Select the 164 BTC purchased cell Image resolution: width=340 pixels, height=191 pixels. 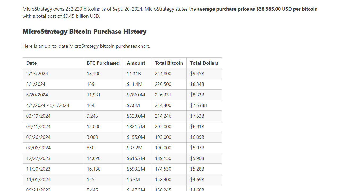[103, 105]
